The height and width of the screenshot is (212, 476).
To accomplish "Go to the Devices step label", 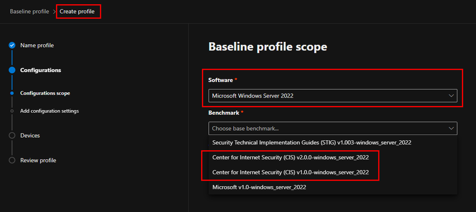I will tap(30, 135).
